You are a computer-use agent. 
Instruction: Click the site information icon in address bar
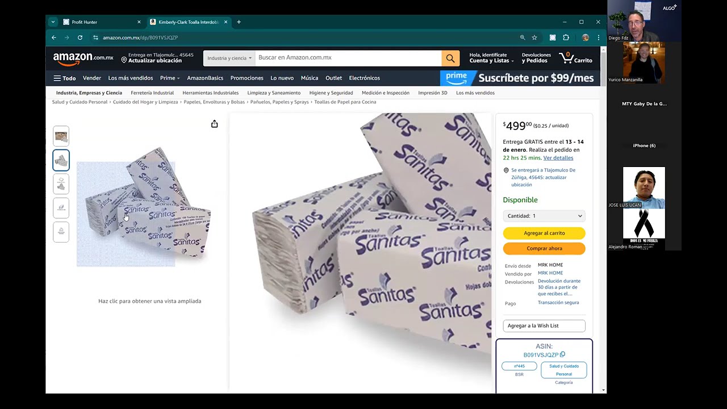pyautogui.click(x=95, y=37)
